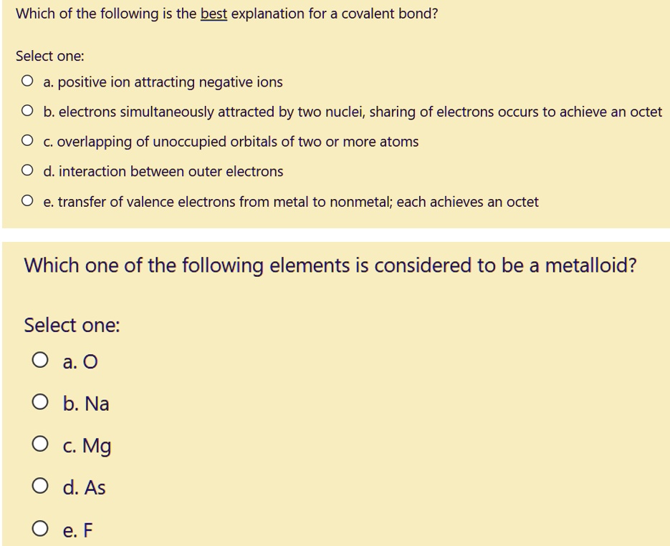Choose option d, As, for the metalloid question
The height and width of the screenshot is (546, 670).
pos(40,487)
